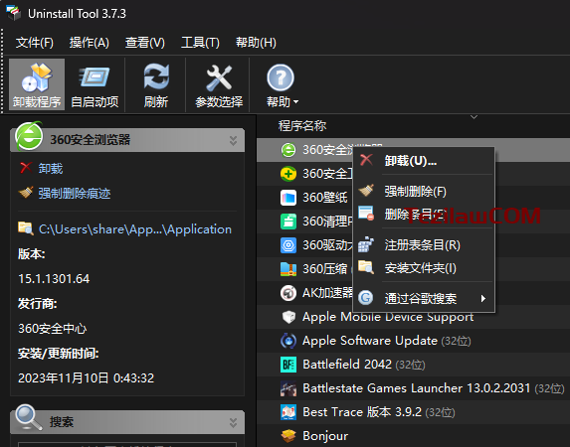Image resolution: width=570 pixels, height=447 pixels.
Task: Click the version value 15.1.1301.64
Action: pos(54,279)
